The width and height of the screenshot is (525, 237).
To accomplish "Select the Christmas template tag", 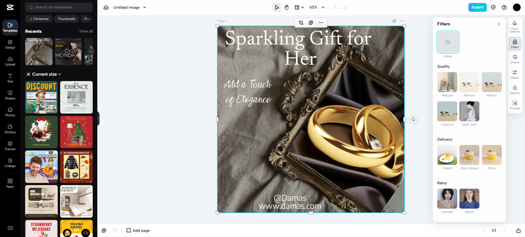I will click(40, 19).
